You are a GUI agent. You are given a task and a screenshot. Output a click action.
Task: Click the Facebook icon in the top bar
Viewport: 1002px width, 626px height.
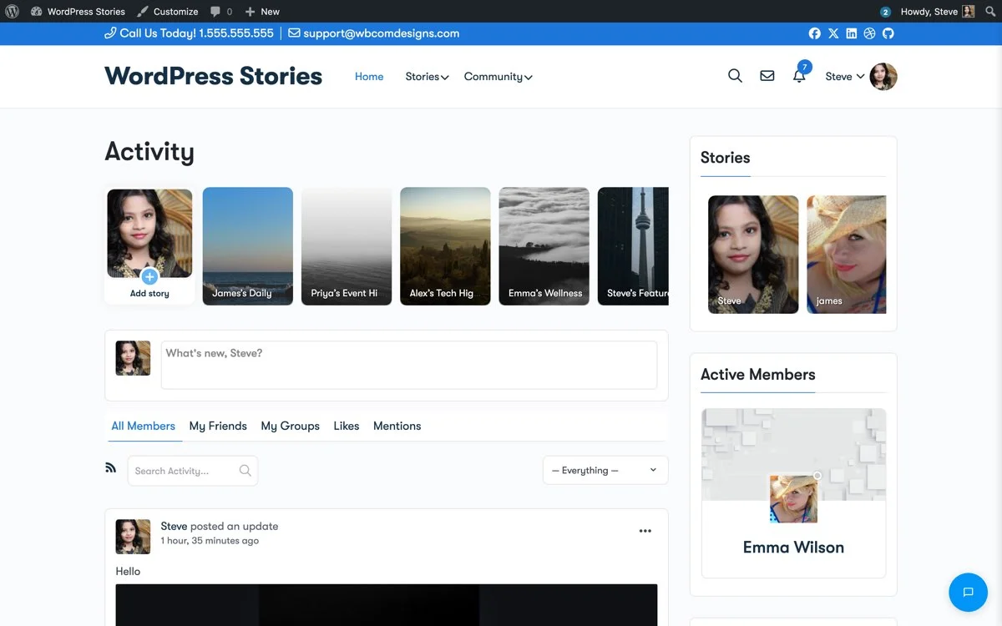click(x=814, y=33)
